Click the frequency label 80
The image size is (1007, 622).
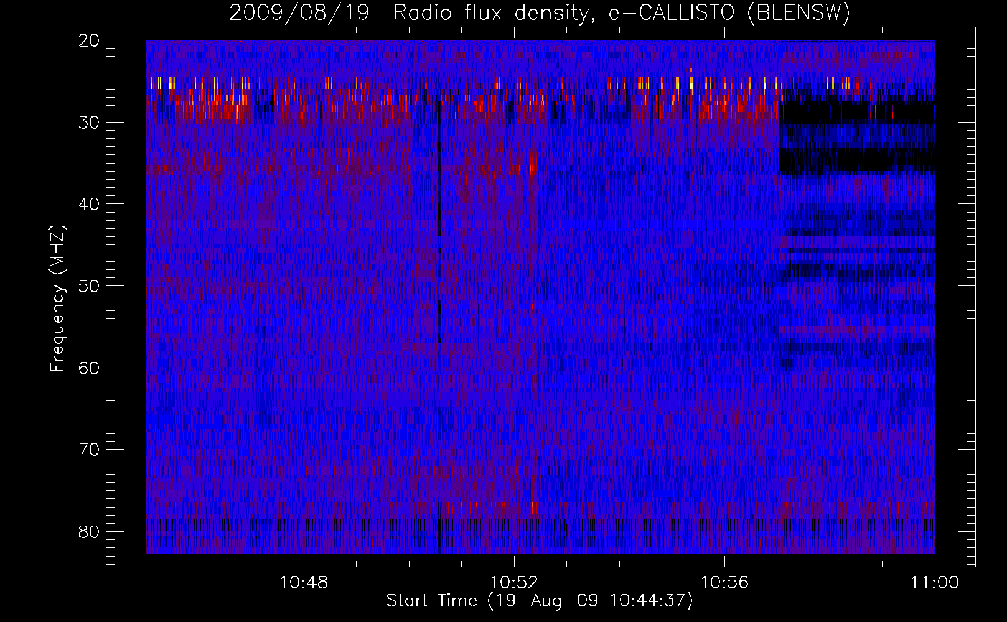point(89,531)
